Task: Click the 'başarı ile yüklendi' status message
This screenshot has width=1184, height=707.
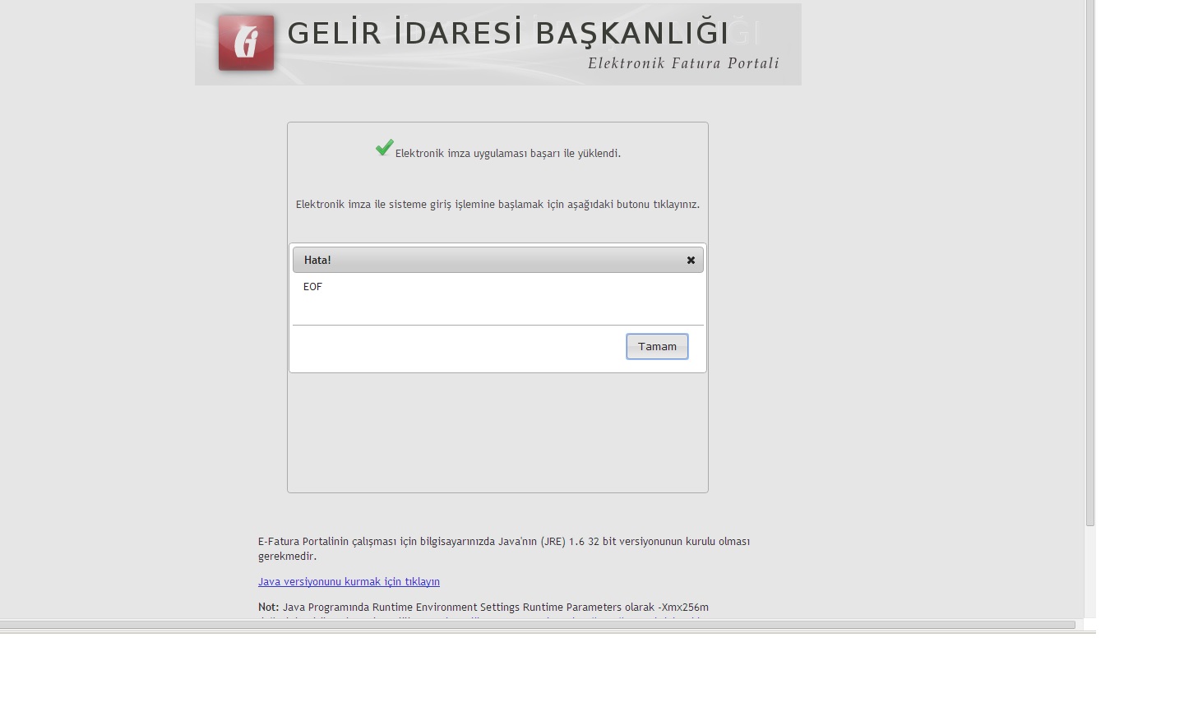Action: point(507,153)
